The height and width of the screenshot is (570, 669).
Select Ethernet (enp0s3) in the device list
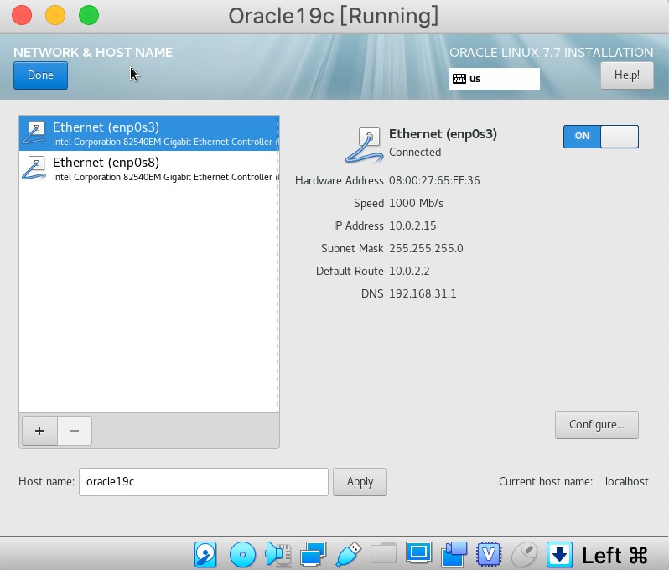(x=149, y=133)
